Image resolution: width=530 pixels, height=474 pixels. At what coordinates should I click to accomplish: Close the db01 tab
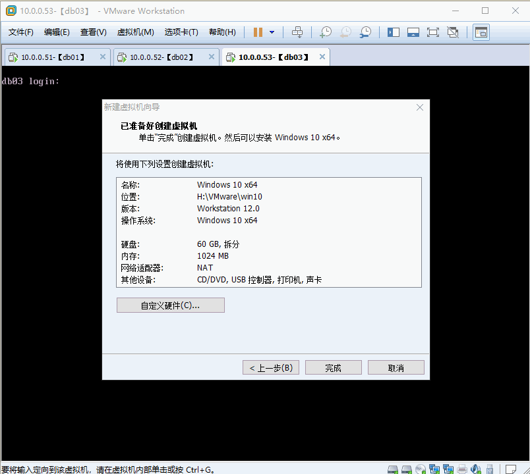(x=103, y=57)
